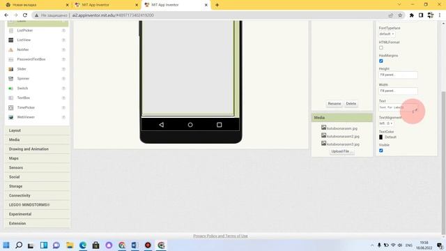Viewport: 446px width, 251px height.
Task: Click the Delete component button
Action: click(351, 104)
